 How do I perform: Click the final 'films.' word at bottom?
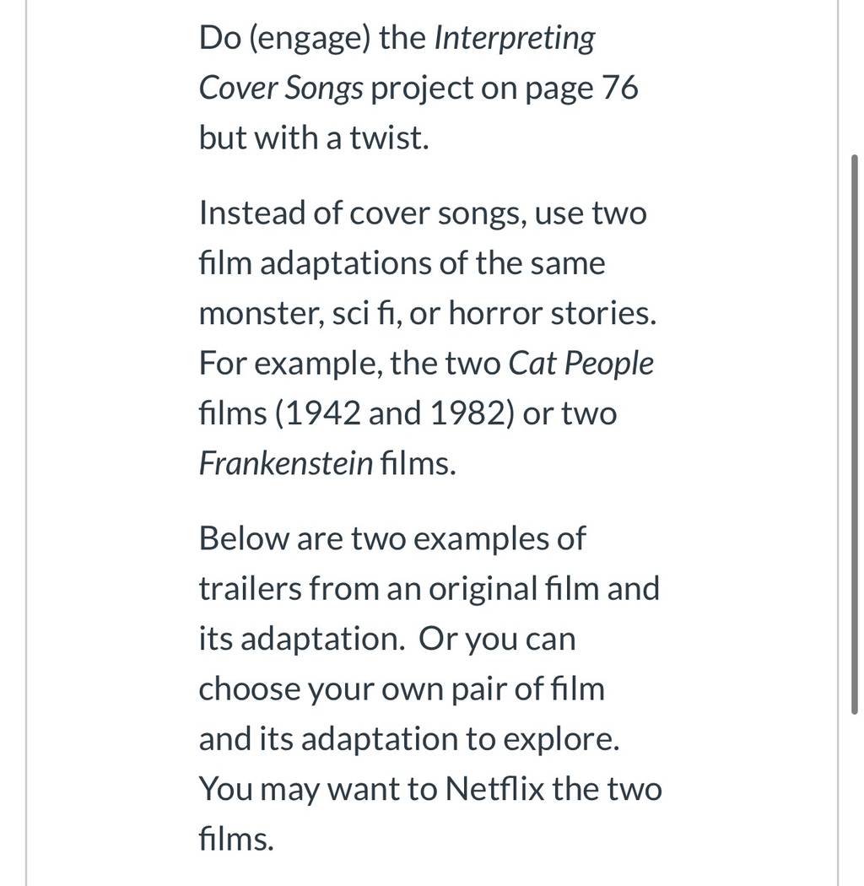236,839
